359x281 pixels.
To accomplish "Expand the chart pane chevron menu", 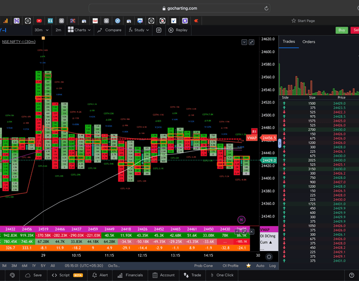I will coord(244,42).
